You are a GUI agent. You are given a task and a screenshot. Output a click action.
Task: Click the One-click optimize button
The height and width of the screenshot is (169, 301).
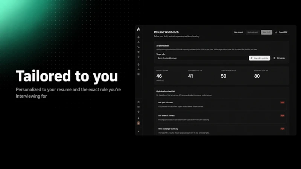(259, 58)
